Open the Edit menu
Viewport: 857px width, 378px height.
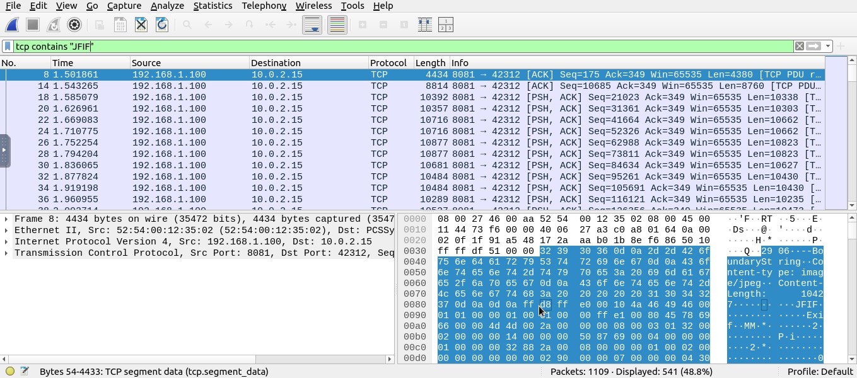click(38, 6)
